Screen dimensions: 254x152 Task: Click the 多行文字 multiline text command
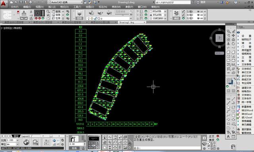tap(246, 76)
